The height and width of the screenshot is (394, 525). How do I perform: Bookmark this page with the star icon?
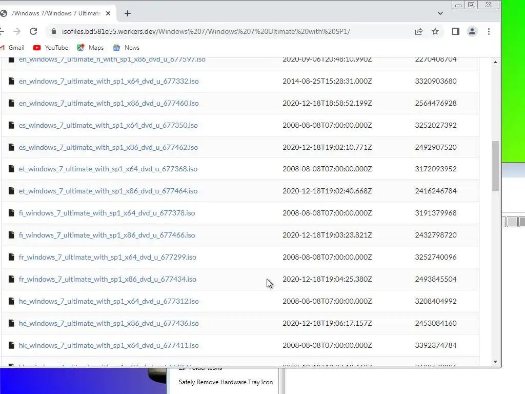coord(435,31)
